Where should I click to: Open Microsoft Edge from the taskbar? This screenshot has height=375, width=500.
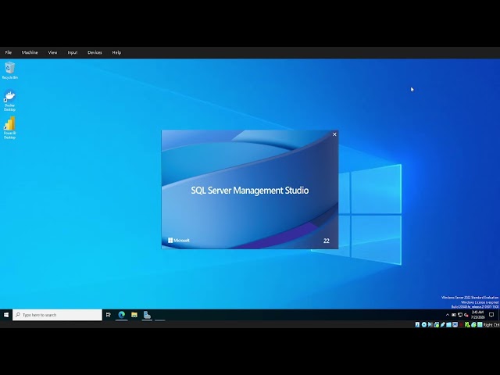click(x=122, y=315)
